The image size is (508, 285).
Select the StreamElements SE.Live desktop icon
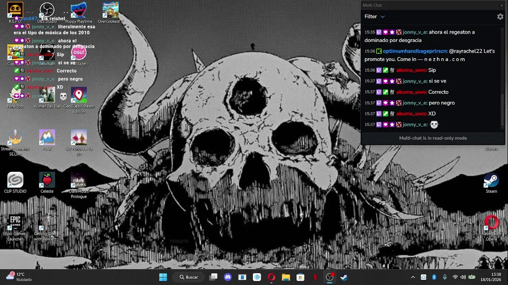[15, 143]
